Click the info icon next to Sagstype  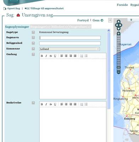point(33,32)
